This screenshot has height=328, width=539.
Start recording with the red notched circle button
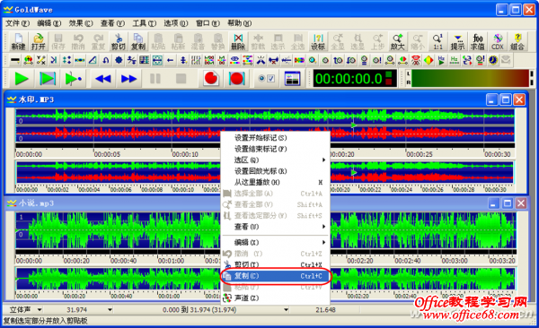(211, 79)
